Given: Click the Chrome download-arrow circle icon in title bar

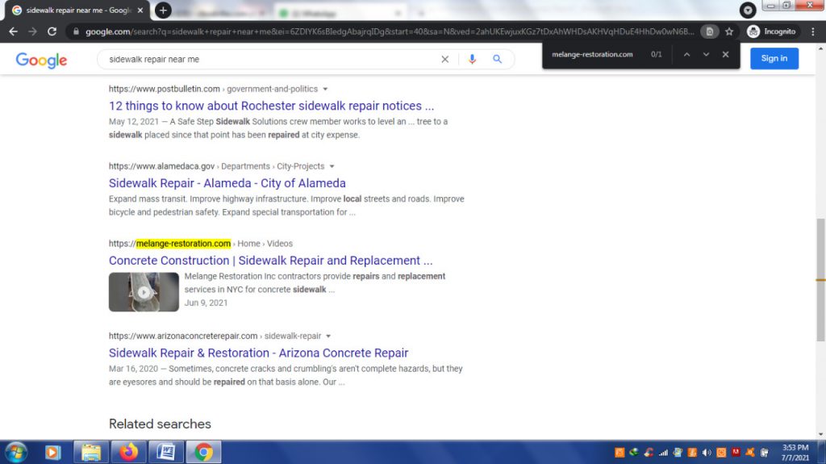Looking at the screenshot, I should tap(748, 10).
